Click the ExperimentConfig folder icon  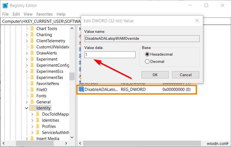tap(32, 65)
